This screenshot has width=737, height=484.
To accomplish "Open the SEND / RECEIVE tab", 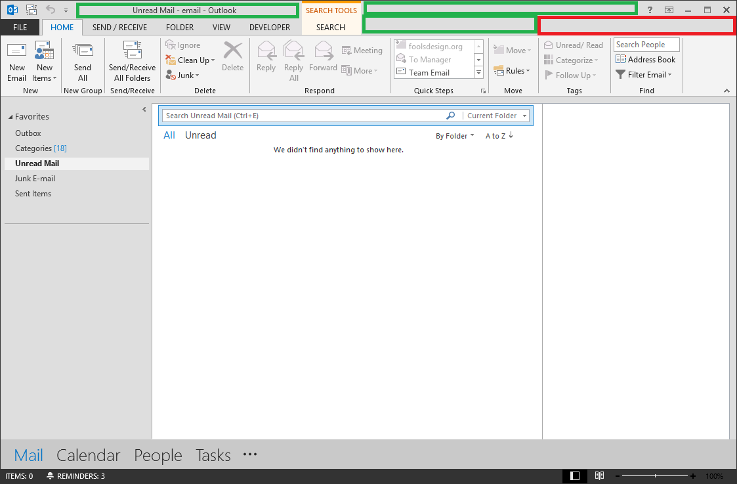I will tap(119, 28).
